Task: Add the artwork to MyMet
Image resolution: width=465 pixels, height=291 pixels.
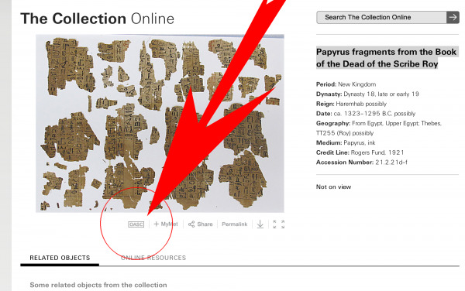Action: (x=166, y=224)
